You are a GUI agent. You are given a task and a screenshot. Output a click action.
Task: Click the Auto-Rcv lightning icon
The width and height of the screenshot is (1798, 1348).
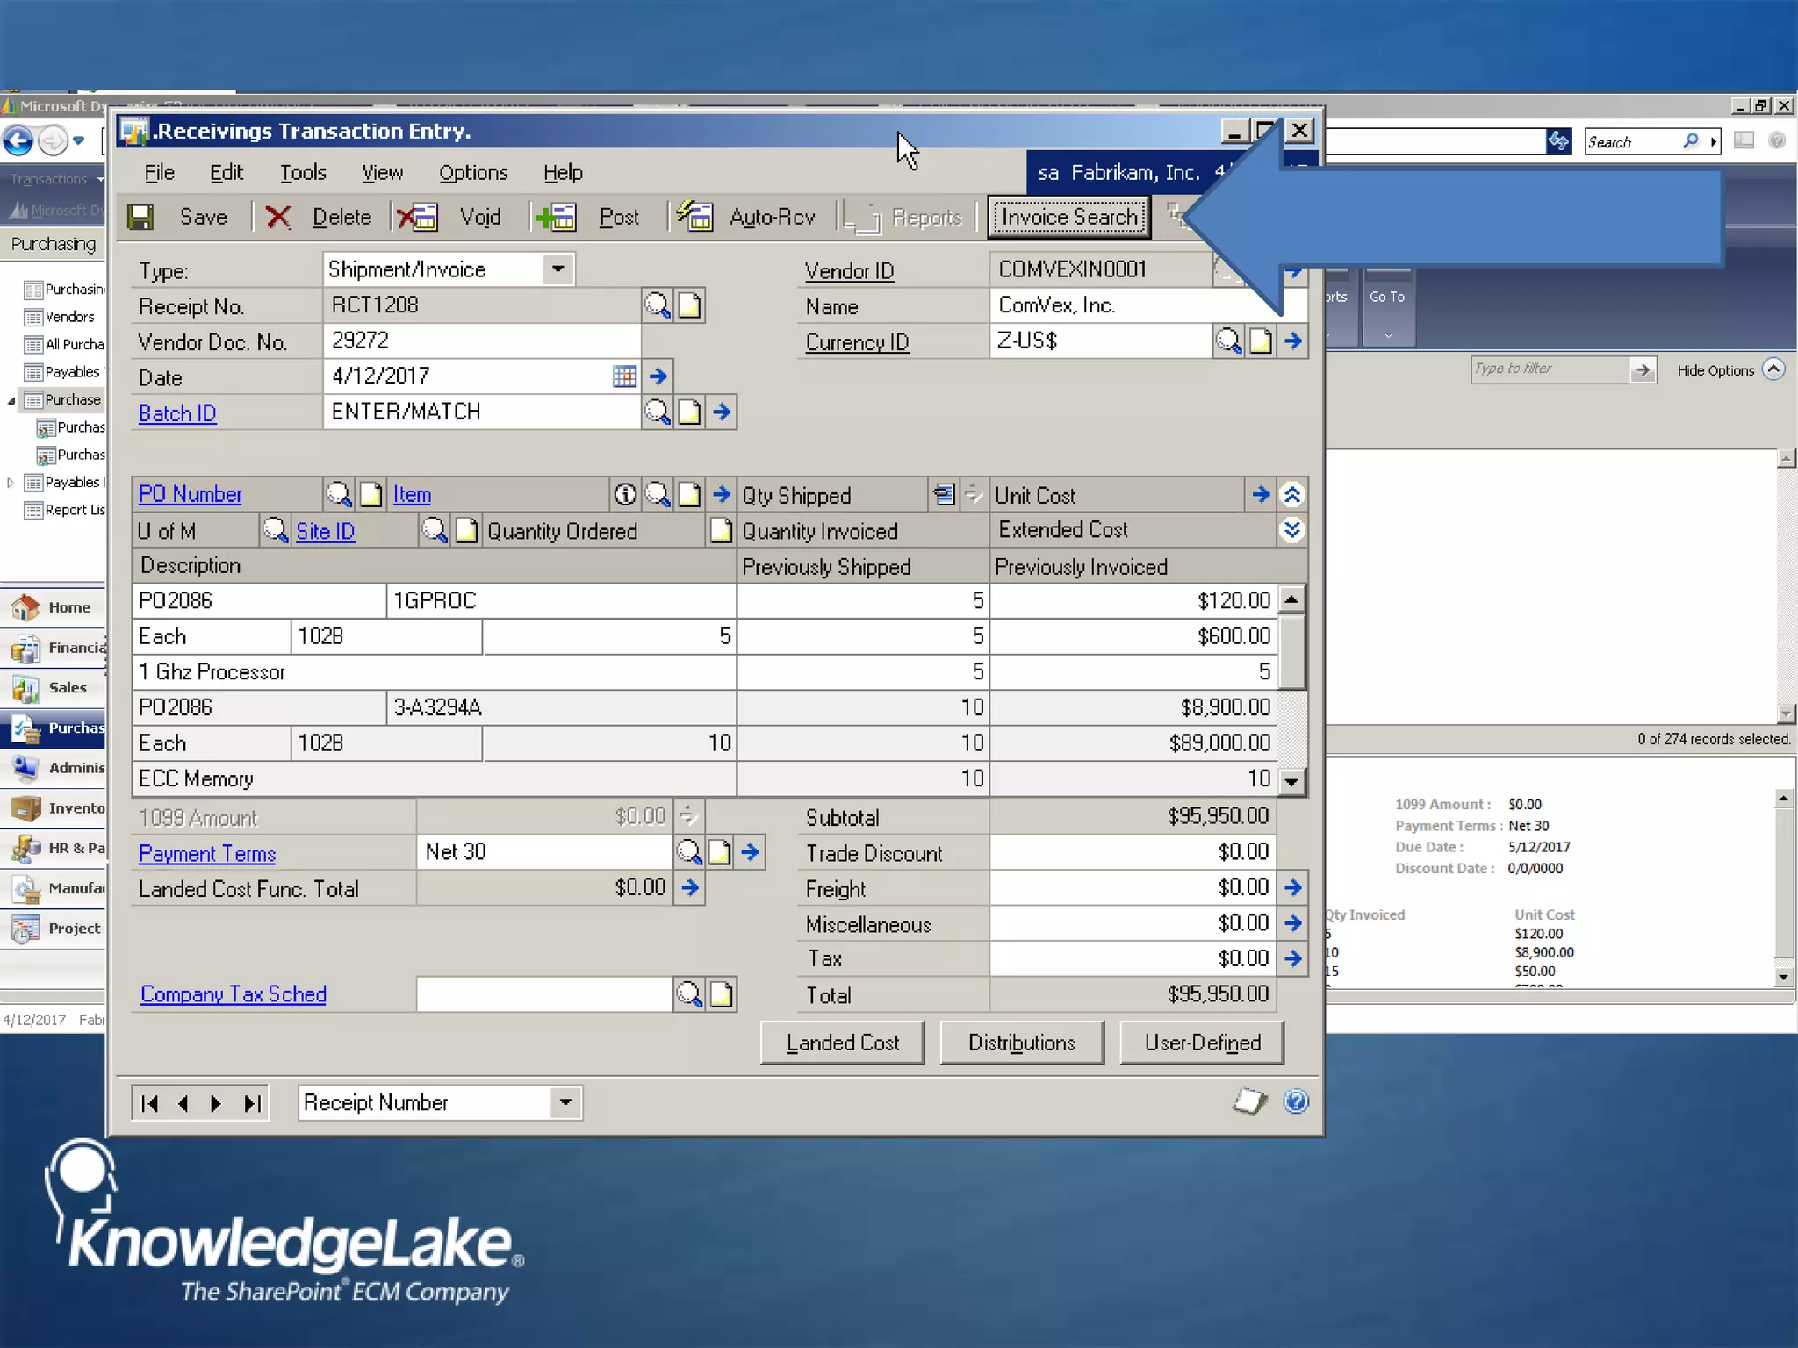[x=694, y=216]
